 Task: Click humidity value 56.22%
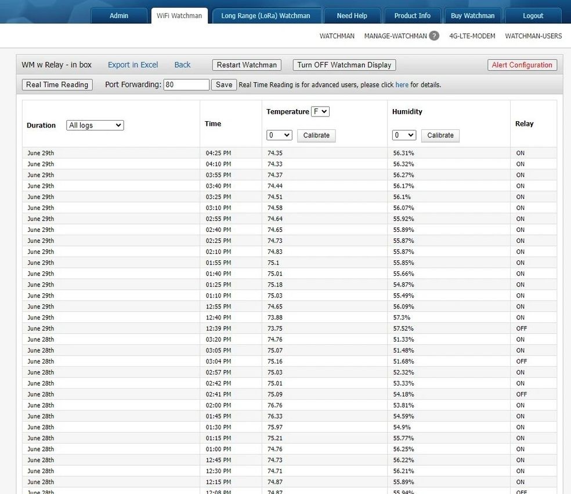point(403,460)
